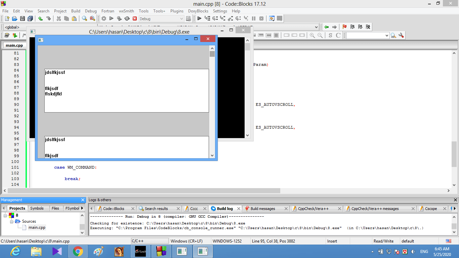Click the Run play icon
The image size is (459, 258).
click(x=112, y=18)
